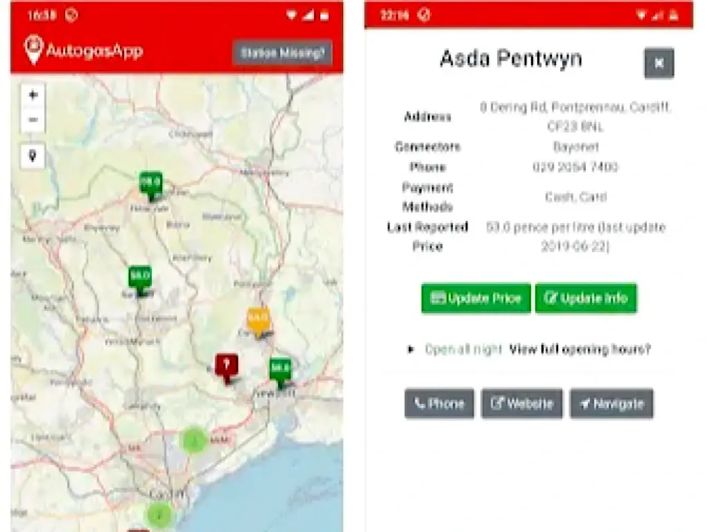Expand the Open all night disclosure triangle

point(410,349)
